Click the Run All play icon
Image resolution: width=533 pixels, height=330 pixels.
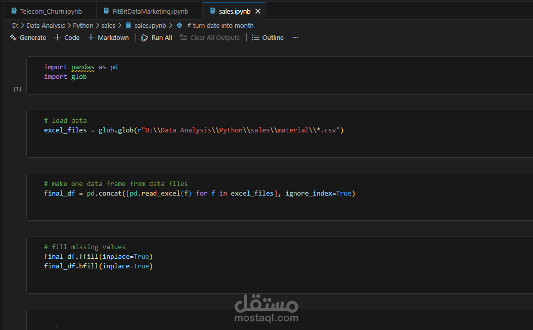[x=145, y=38]
